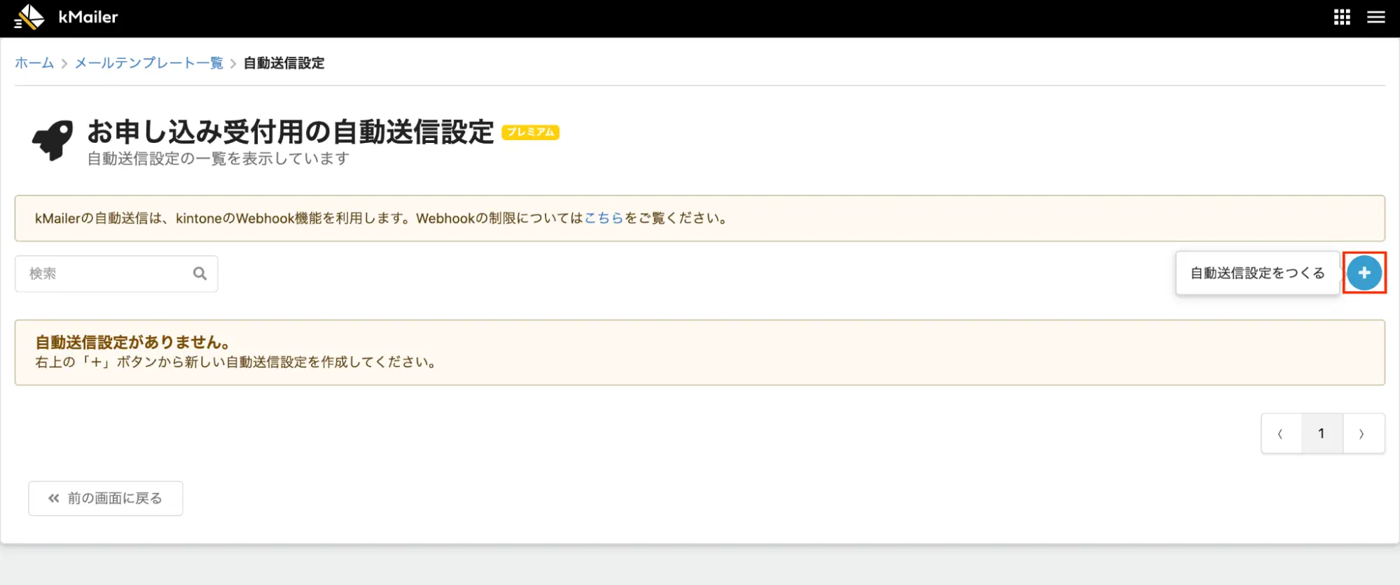This screenshot has height=585, width=1400.
Task: Click the 自動送信設定 breadcrumb item
Action: coord(284,63)
